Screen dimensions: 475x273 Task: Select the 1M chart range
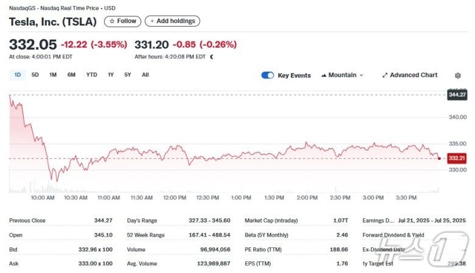point(53,75)
